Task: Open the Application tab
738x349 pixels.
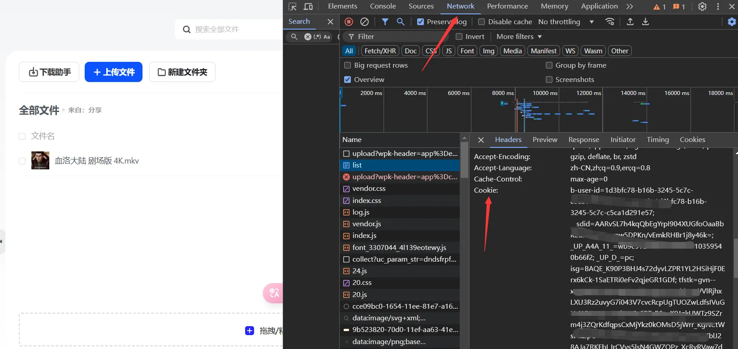Action: (600, 6)
